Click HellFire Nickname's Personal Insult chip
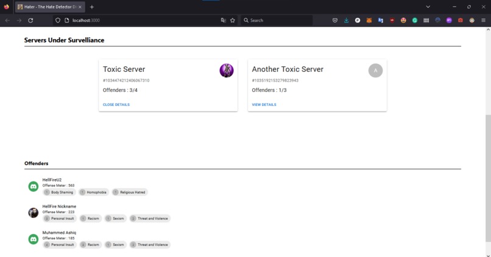491x257 pixels. coord(60,219)
